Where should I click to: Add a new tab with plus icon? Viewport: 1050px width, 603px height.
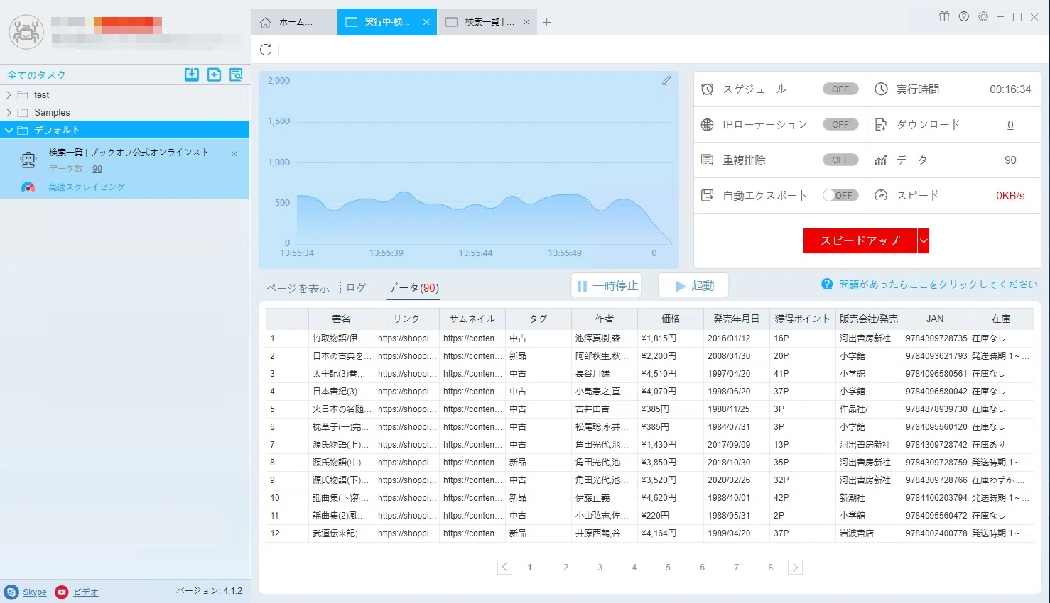pyautogui.click(x=546, y=22)
